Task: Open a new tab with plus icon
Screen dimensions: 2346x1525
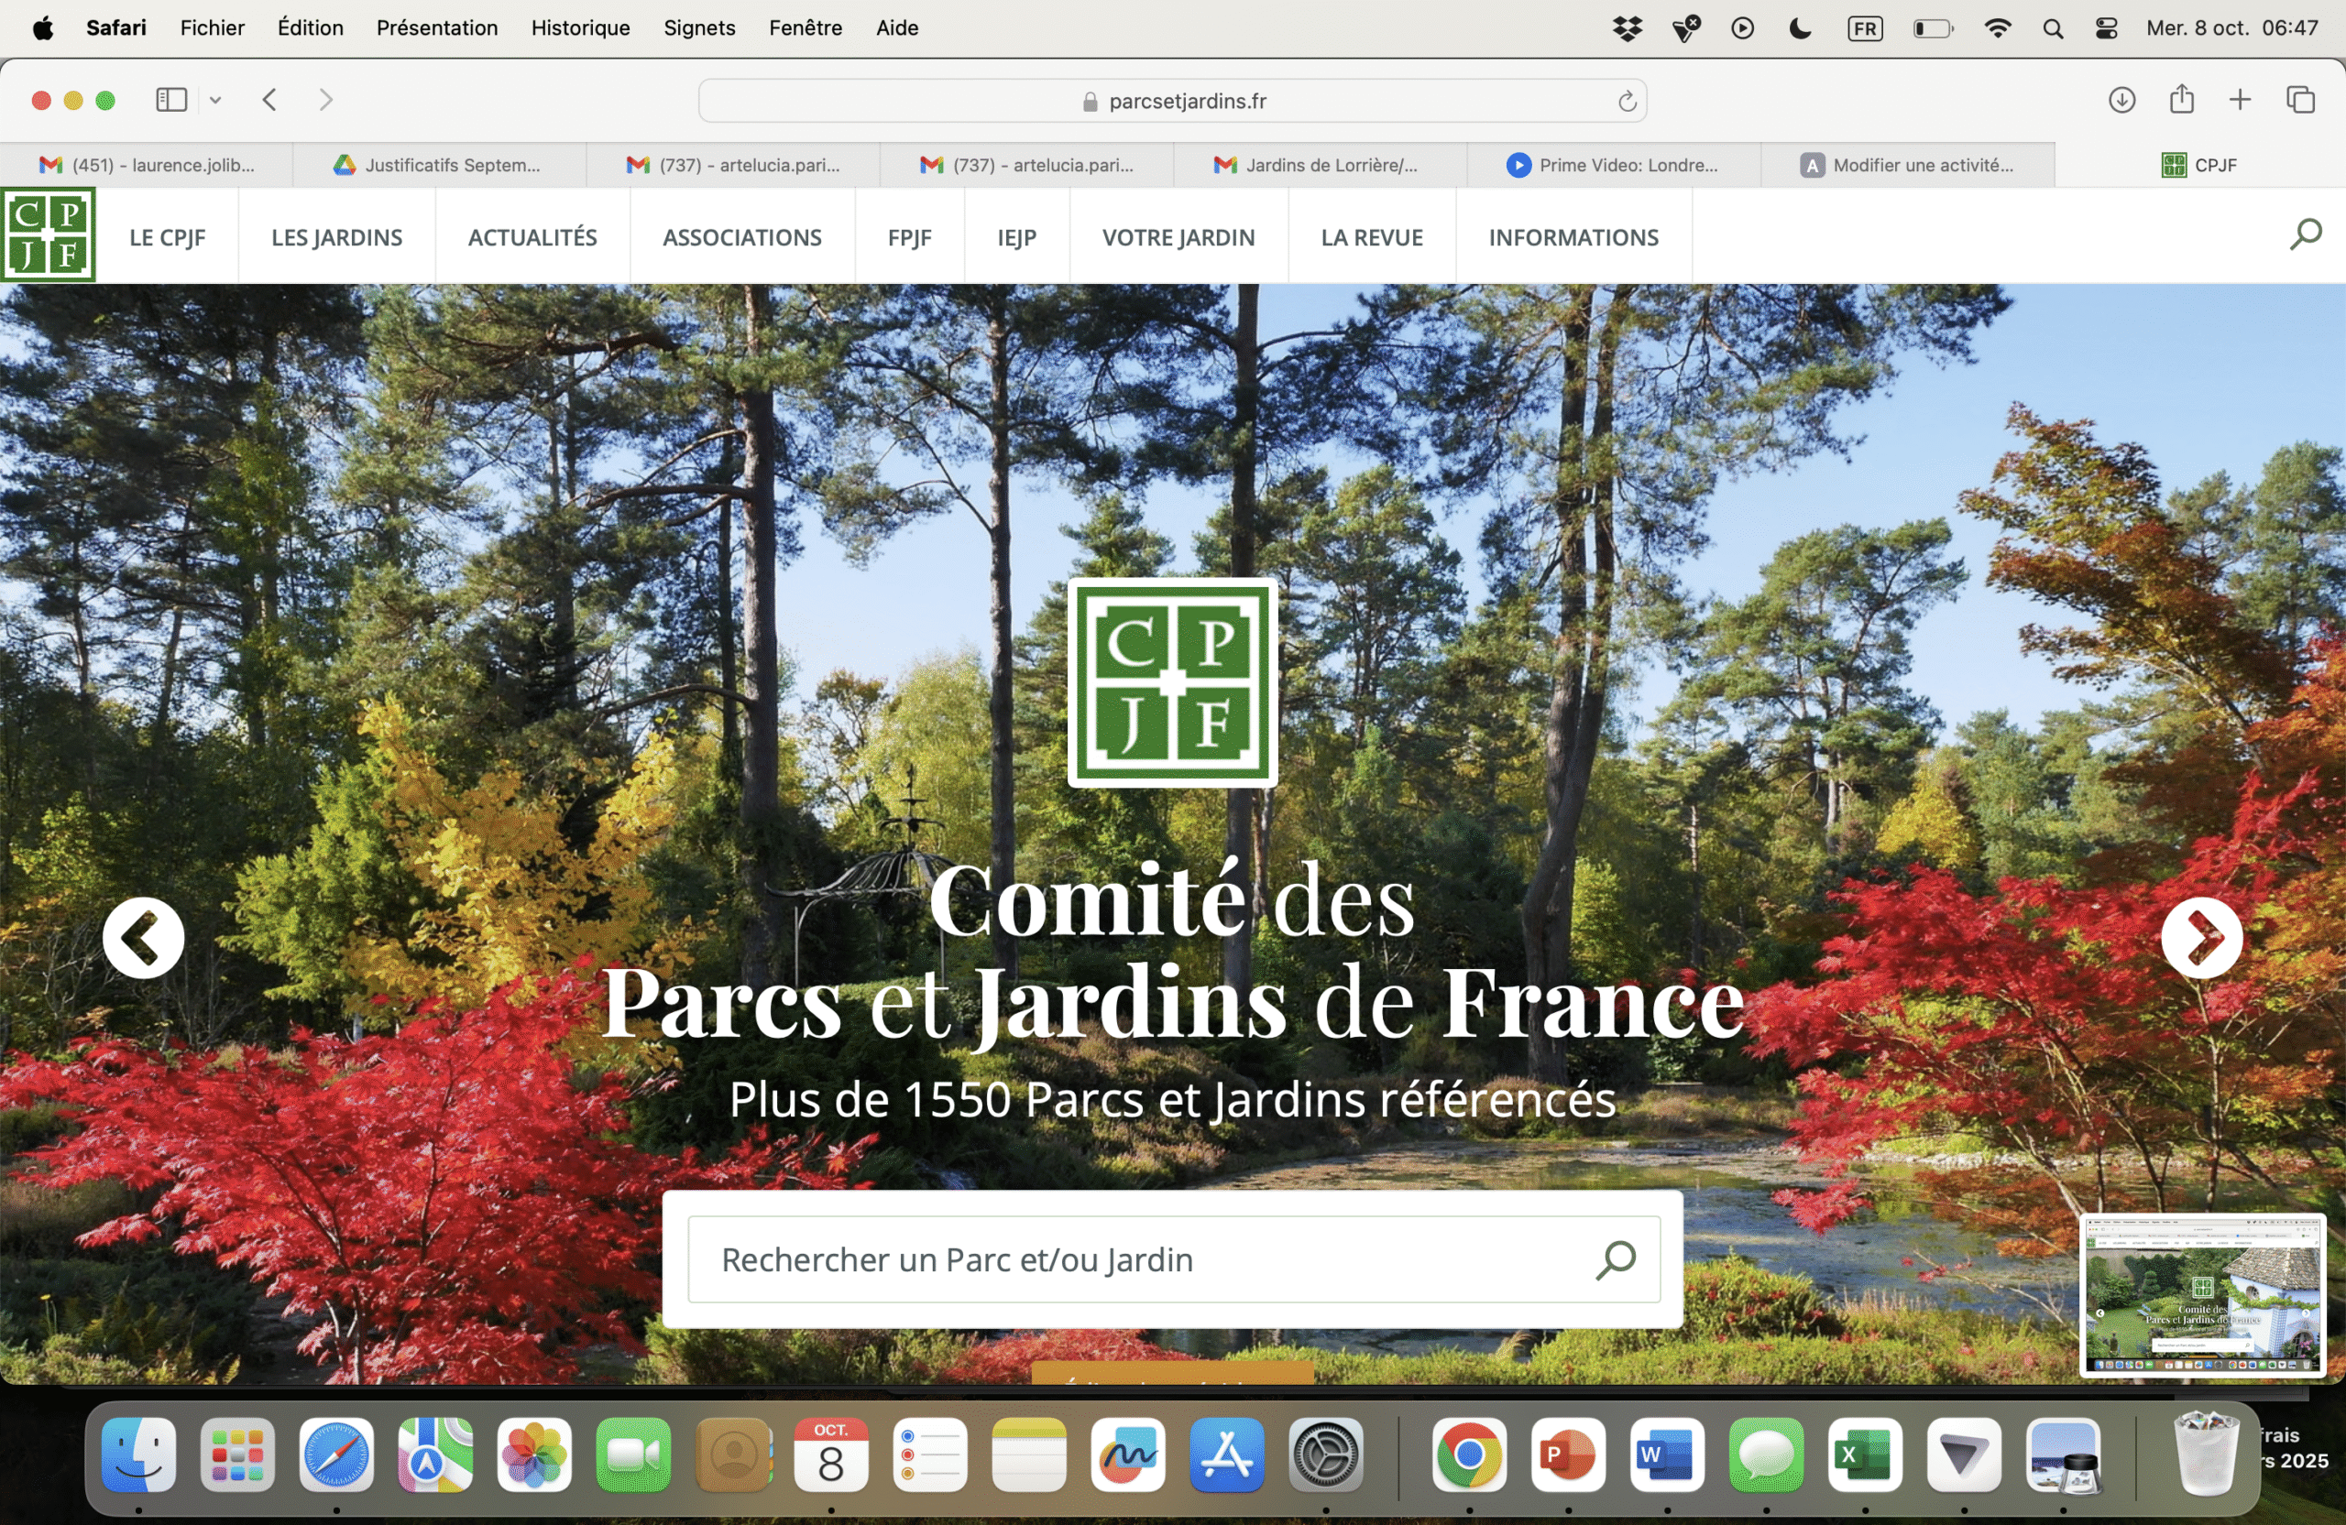Action: tap(2240, 100)
